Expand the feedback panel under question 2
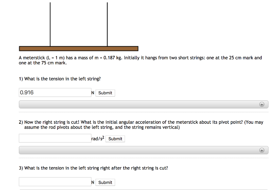Screen dimensions: 280x190 143,150
